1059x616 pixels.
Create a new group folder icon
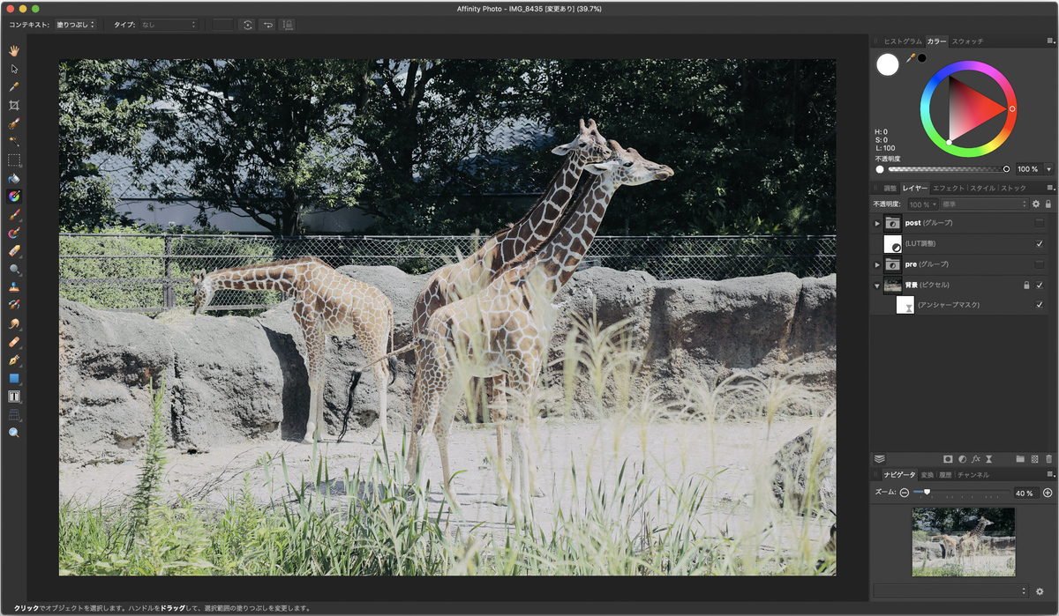1020,459
